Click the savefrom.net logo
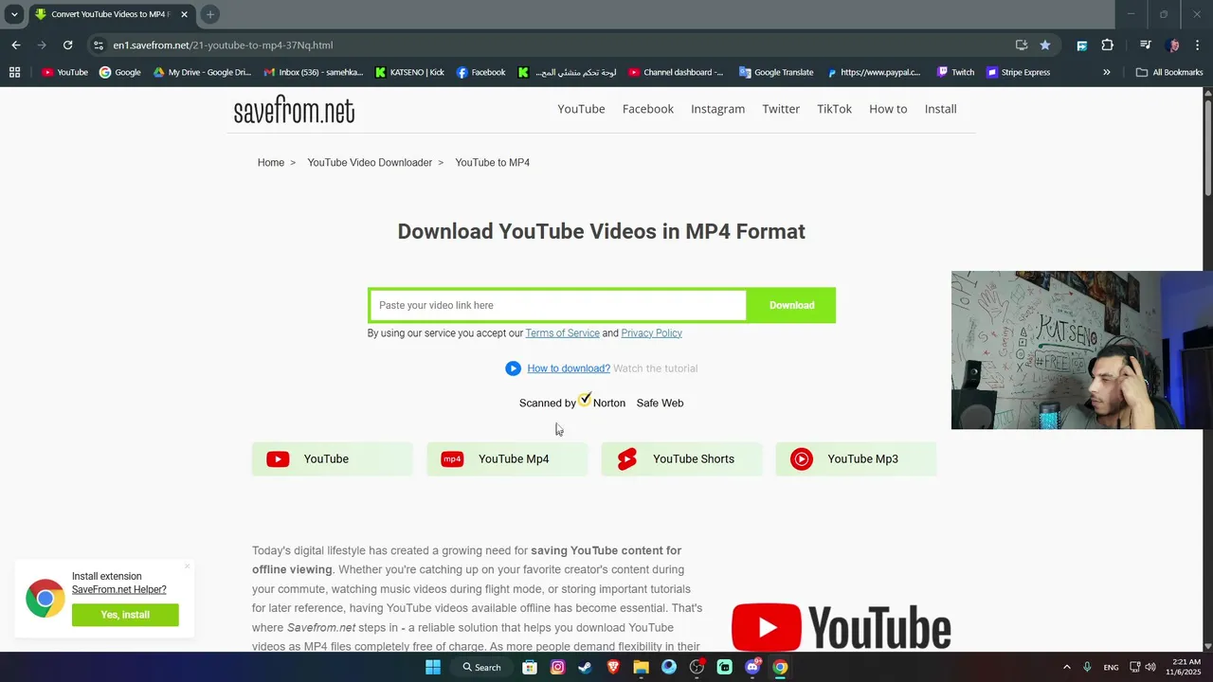Image resolution: width=1213 pixels, height=682 pixels. 294,111
